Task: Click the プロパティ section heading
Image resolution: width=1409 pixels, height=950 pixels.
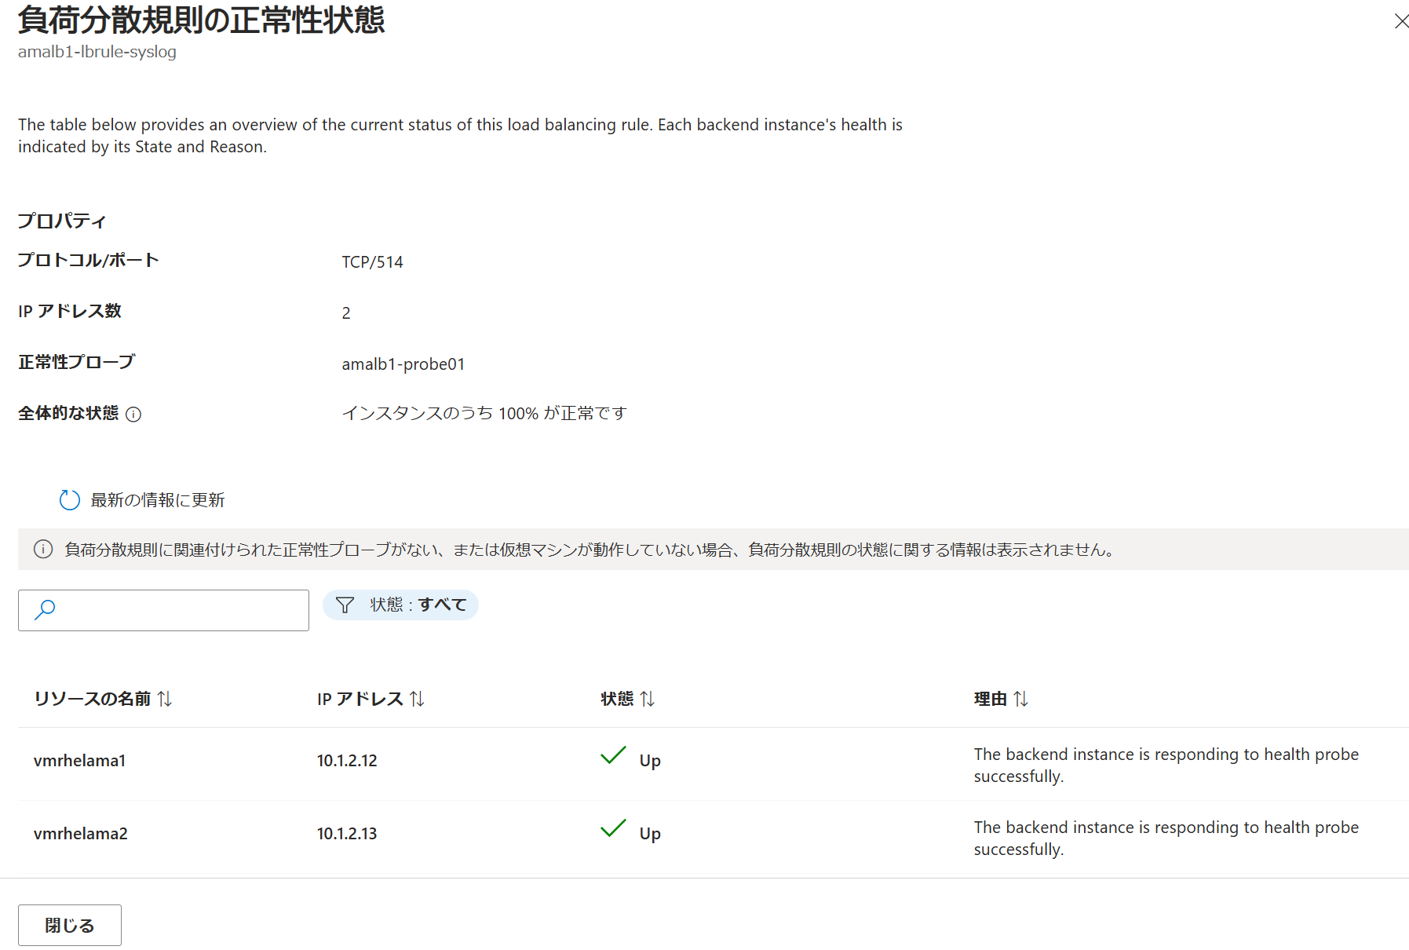Action: click(x=62, y=221)
